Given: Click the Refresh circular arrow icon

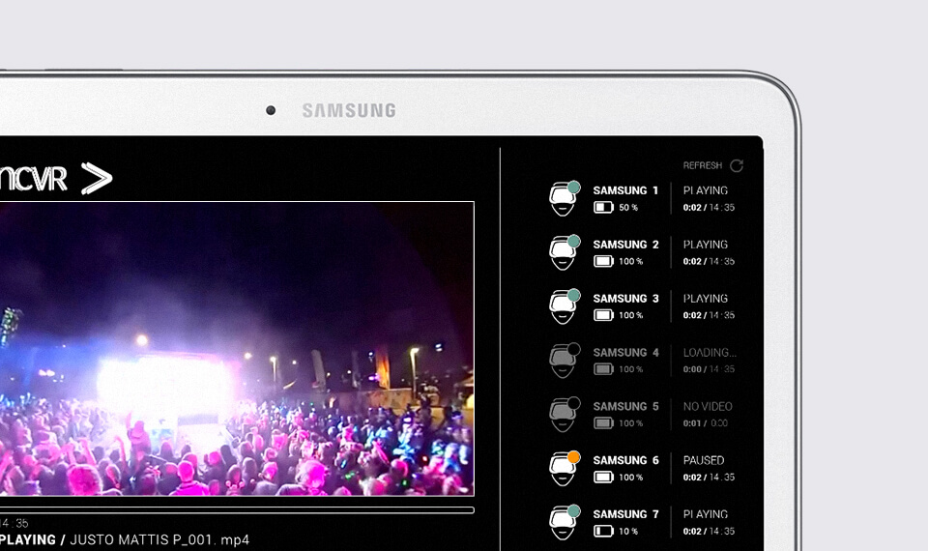Looking at the screenshot, I should (737, 166).
